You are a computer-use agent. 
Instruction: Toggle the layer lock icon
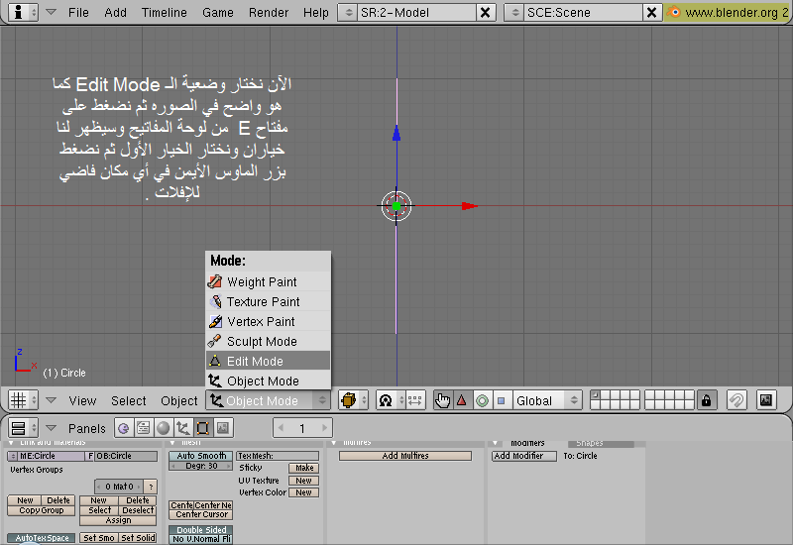tap(706, 400)
